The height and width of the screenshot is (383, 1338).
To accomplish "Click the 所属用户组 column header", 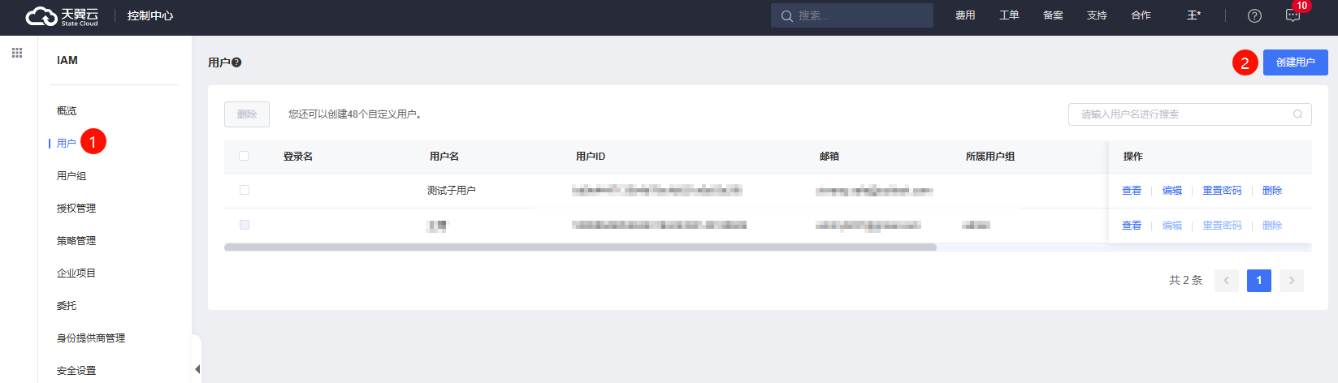I will [x=990, y=157].
